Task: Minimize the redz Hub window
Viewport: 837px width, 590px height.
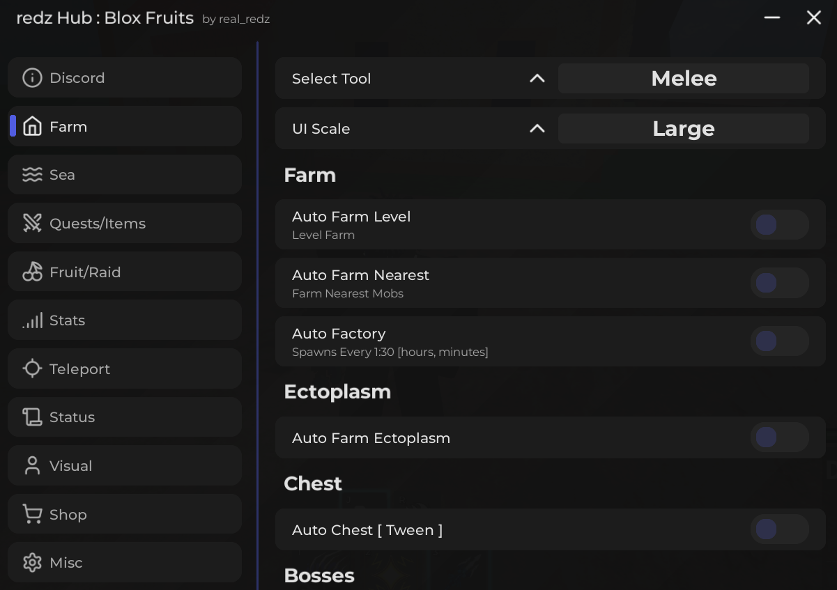Action: coord(771,18)
